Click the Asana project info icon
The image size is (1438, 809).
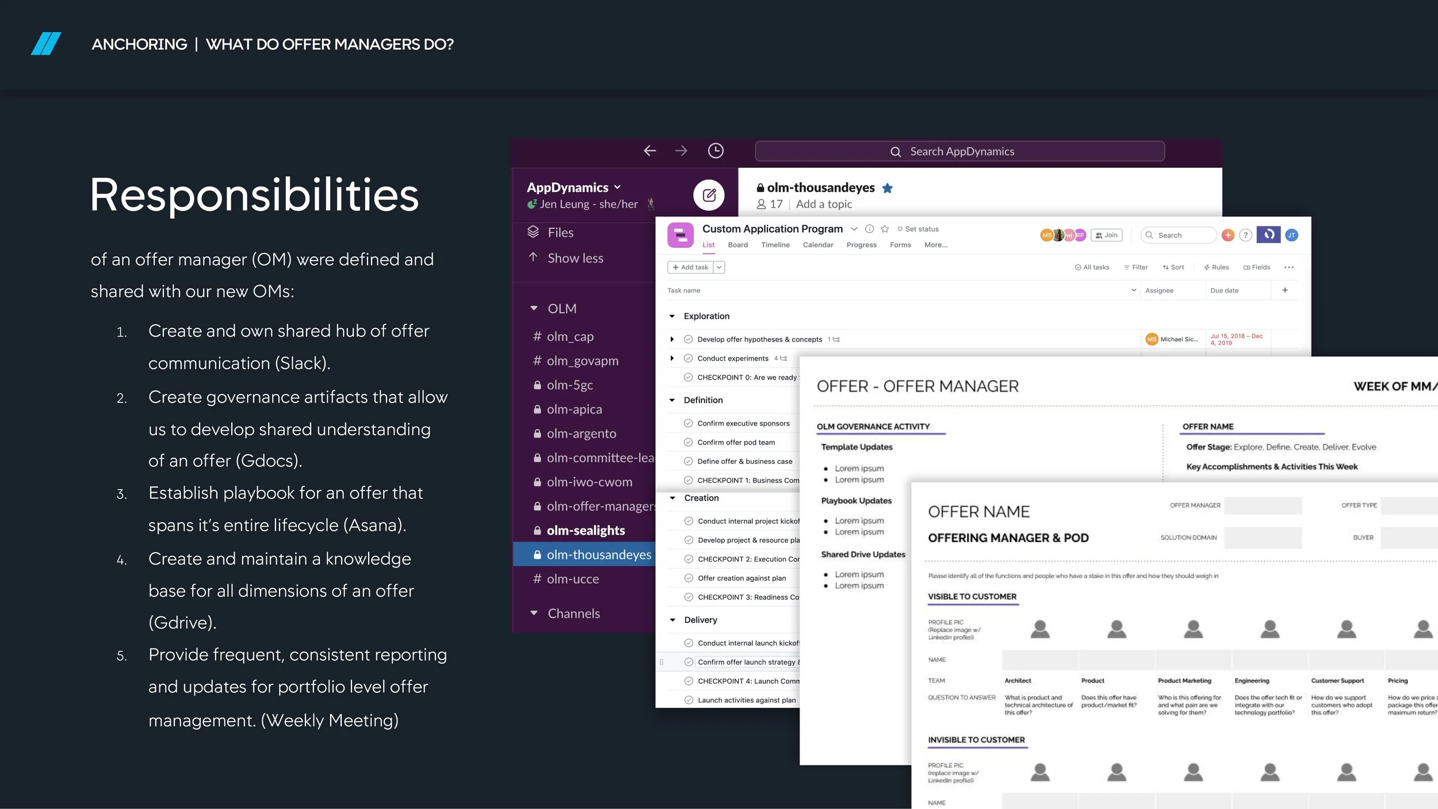point(870,229)
